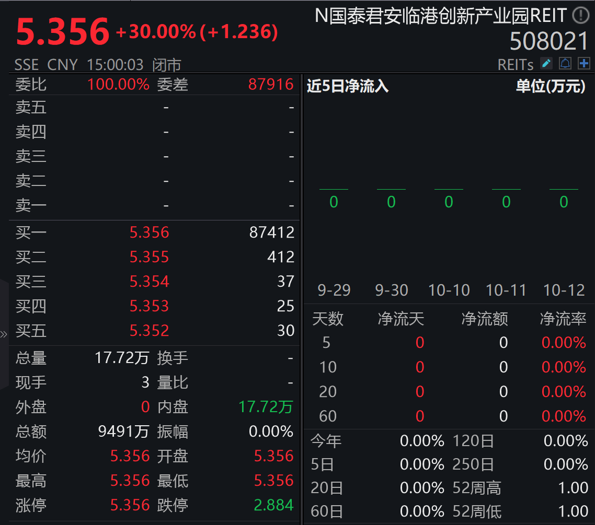Viewport: 595px width, 525px height.
Task: Click the 近5日净流入 chart title
Action: coord(348,86)
